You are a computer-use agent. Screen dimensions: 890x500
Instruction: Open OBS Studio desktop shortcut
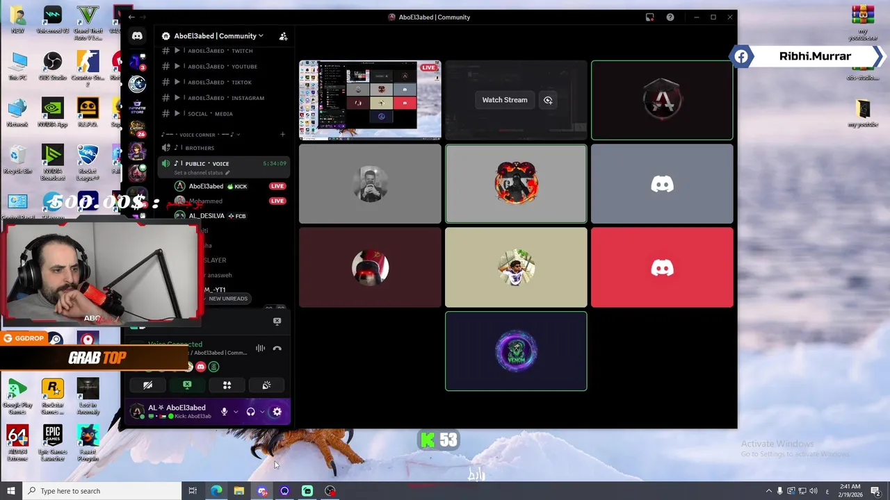52,66
